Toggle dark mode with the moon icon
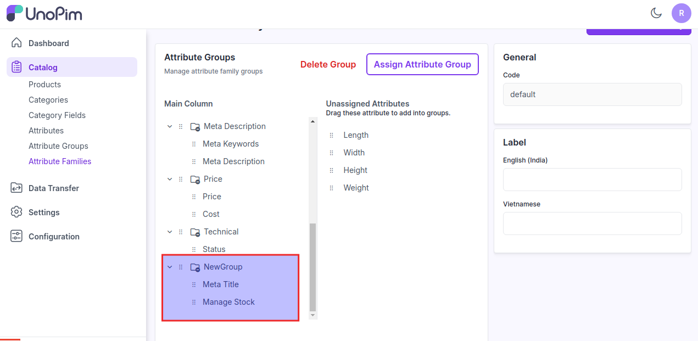The image size is (698, 341). click(x=656, y=13)
